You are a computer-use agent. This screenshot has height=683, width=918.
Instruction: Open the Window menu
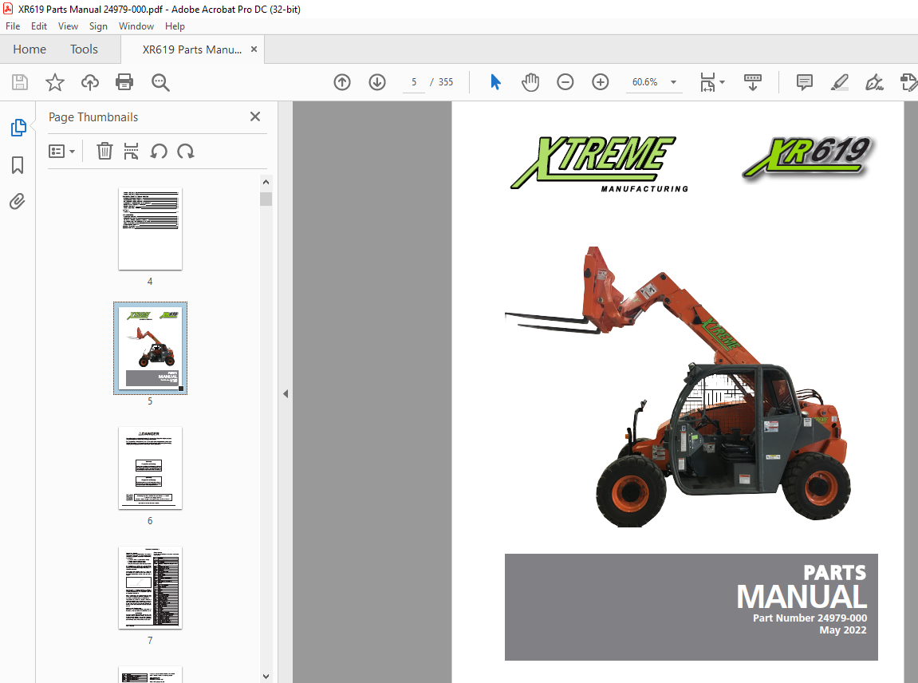coord(136,26)
